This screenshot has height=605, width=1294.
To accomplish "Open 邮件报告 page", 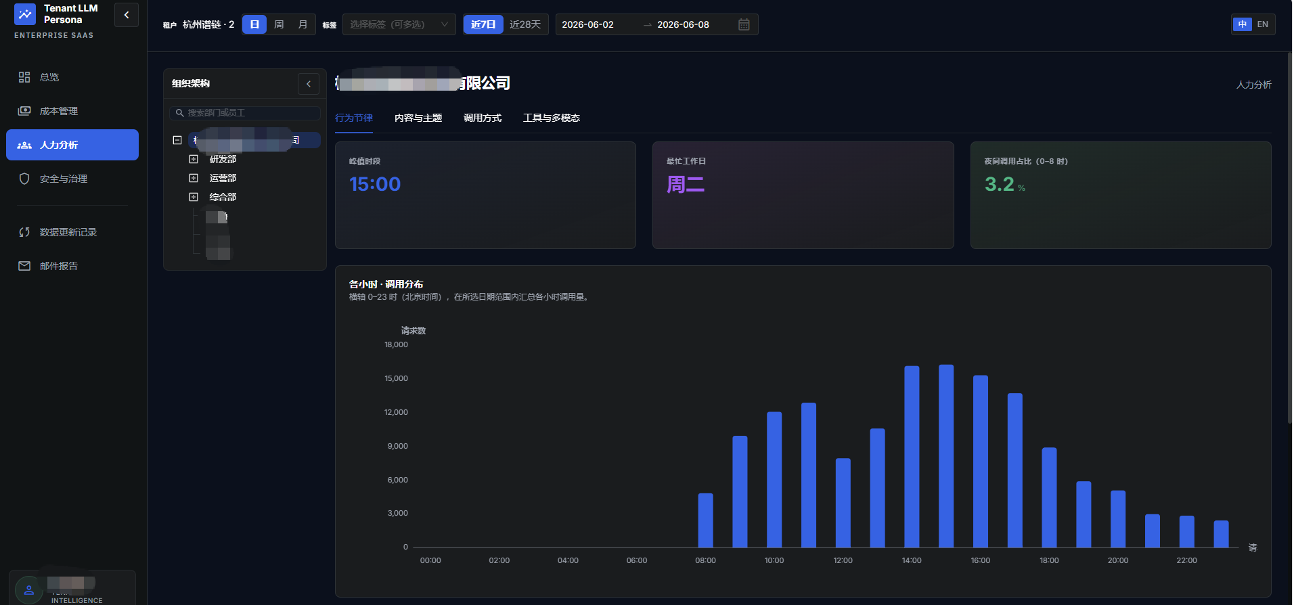I will tap(72, 266).
